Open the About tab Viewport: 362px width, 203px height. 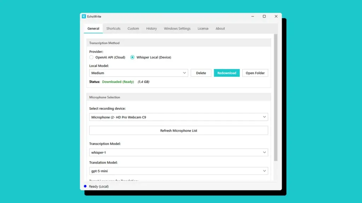pos(220,28)
